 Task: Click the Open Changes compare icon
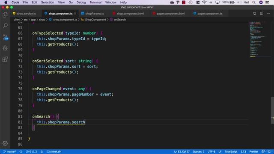coord(255,13)
